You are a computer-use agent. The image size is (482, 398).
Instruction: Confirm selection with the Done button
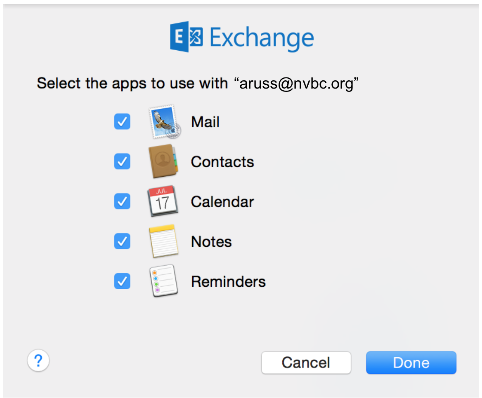[411, 363]
